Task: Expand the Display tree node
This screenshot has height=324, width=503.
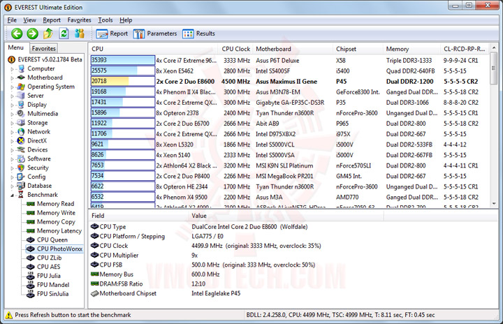Action: tap(12, 105)
